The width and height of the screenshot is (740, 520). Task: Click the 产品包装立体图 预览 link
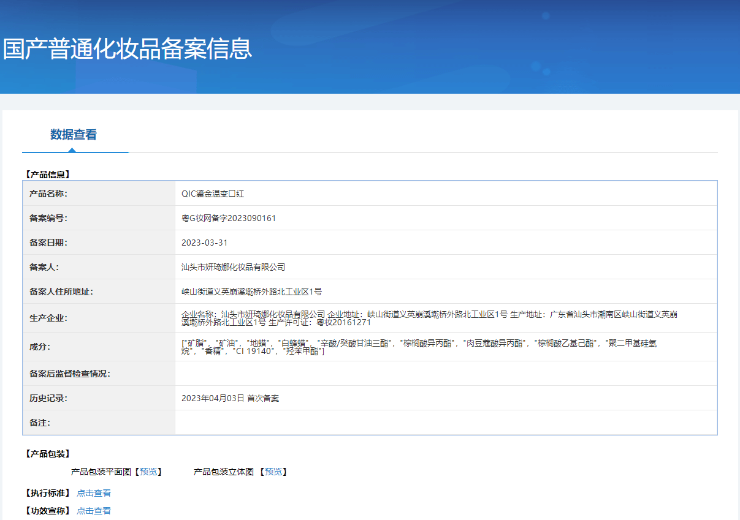pyautogui.click(x=273, y=472)
